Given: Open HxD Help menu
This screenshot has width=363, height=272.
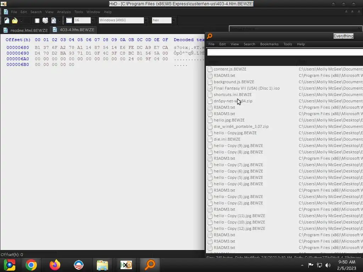Looking at the screenshot, I should pyautogui.click(x=108, y=12).
